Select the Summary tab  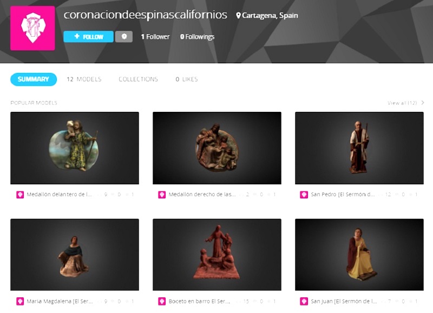34,79
